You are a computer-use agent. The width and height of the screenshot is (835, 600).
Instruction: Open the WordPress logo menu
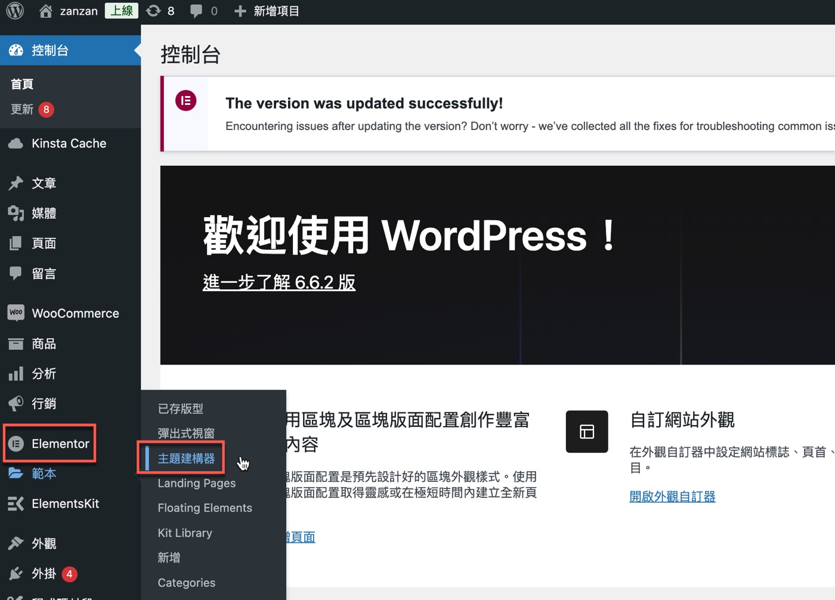(x=15, y=11)
